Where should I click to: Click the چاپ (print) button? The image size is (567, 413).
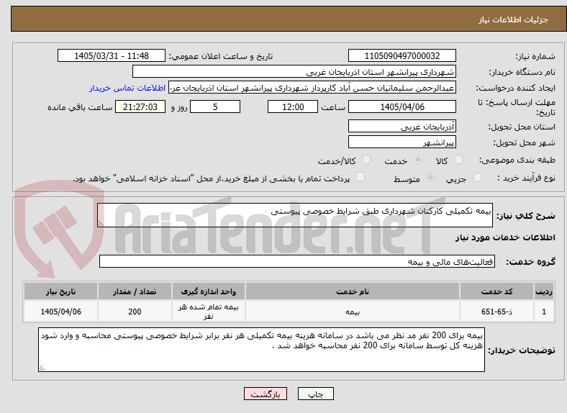pos(315,394)
